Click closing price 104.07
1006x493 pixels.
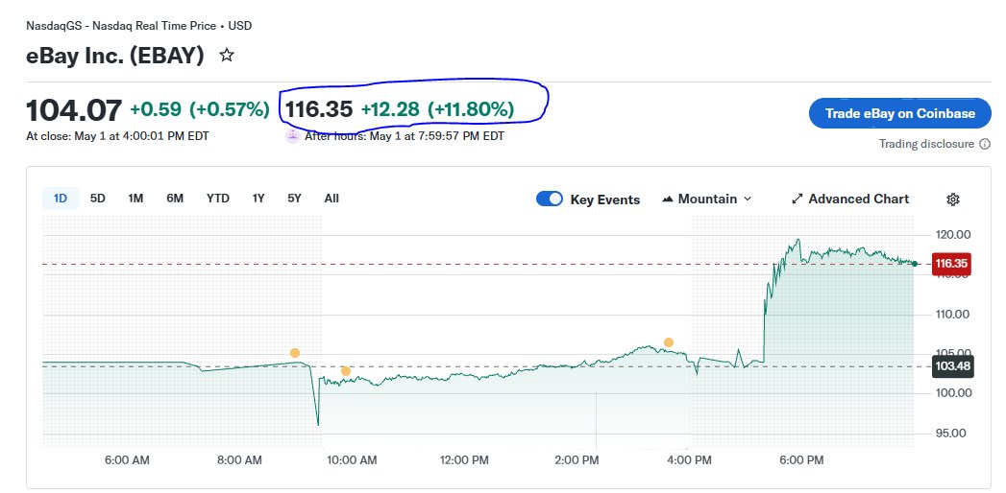pyautogui.click(x=74, y=110)
